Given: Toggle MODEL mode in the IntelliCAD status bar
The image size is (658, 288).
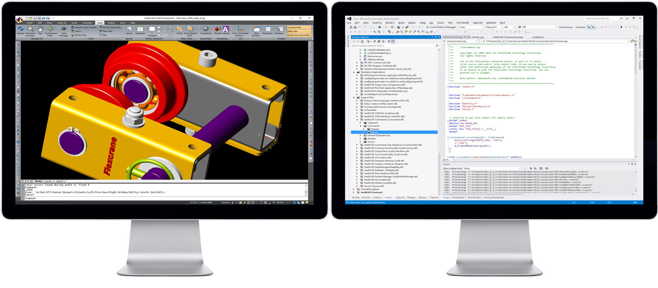Looking at the screenshot, I should tap(280, 202).
